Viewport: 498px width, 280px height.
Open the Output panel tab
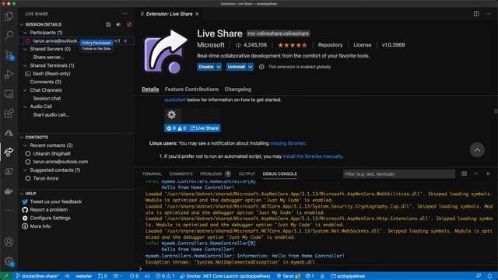point(247,173)
